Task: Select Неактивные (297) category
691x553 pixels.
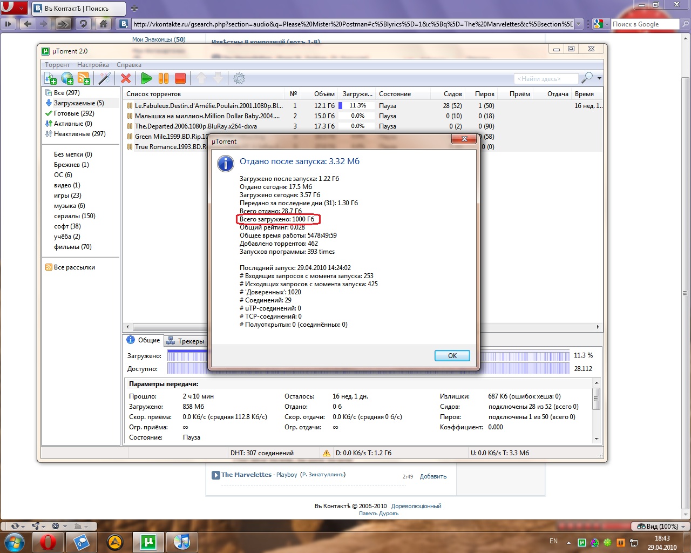Action: point(79,134)
